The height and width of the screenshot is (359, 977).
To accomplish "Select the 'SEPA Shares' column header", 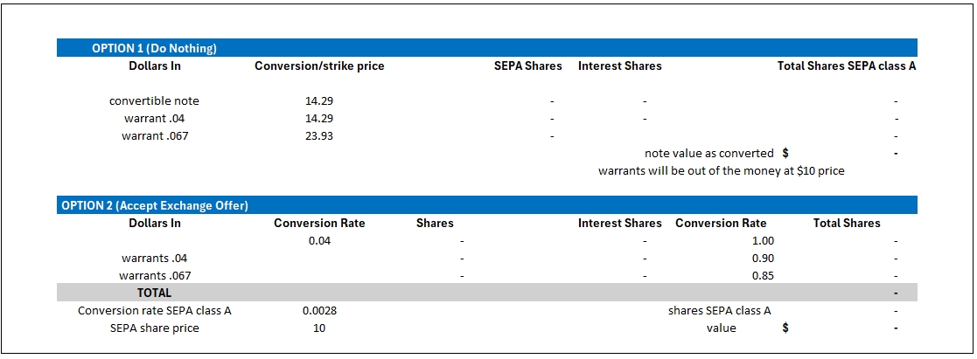I will pos(527,66).
